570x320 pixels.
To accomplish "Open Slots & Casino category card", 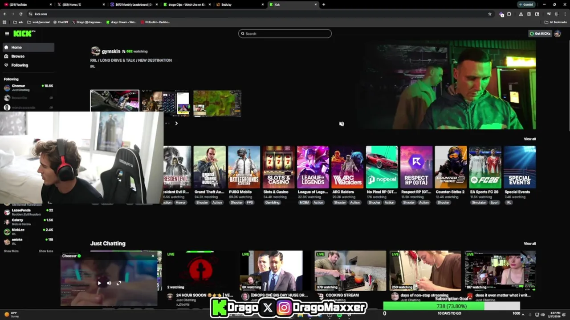I will point(278,167).
